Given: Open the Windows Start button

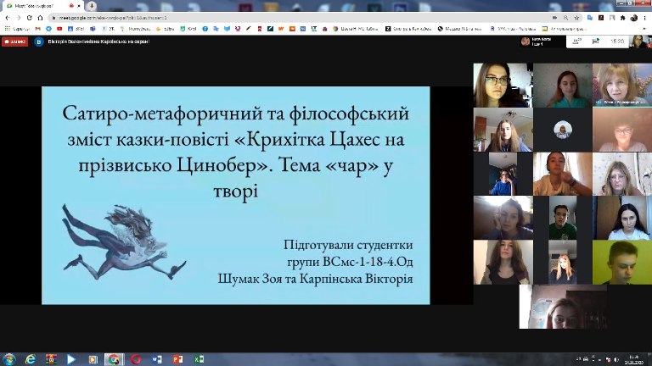Looking at the screenshot, I should click(8, 359).
